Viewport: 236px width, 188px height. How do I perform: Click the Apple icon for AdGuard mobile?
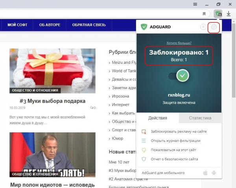[205, 173]
